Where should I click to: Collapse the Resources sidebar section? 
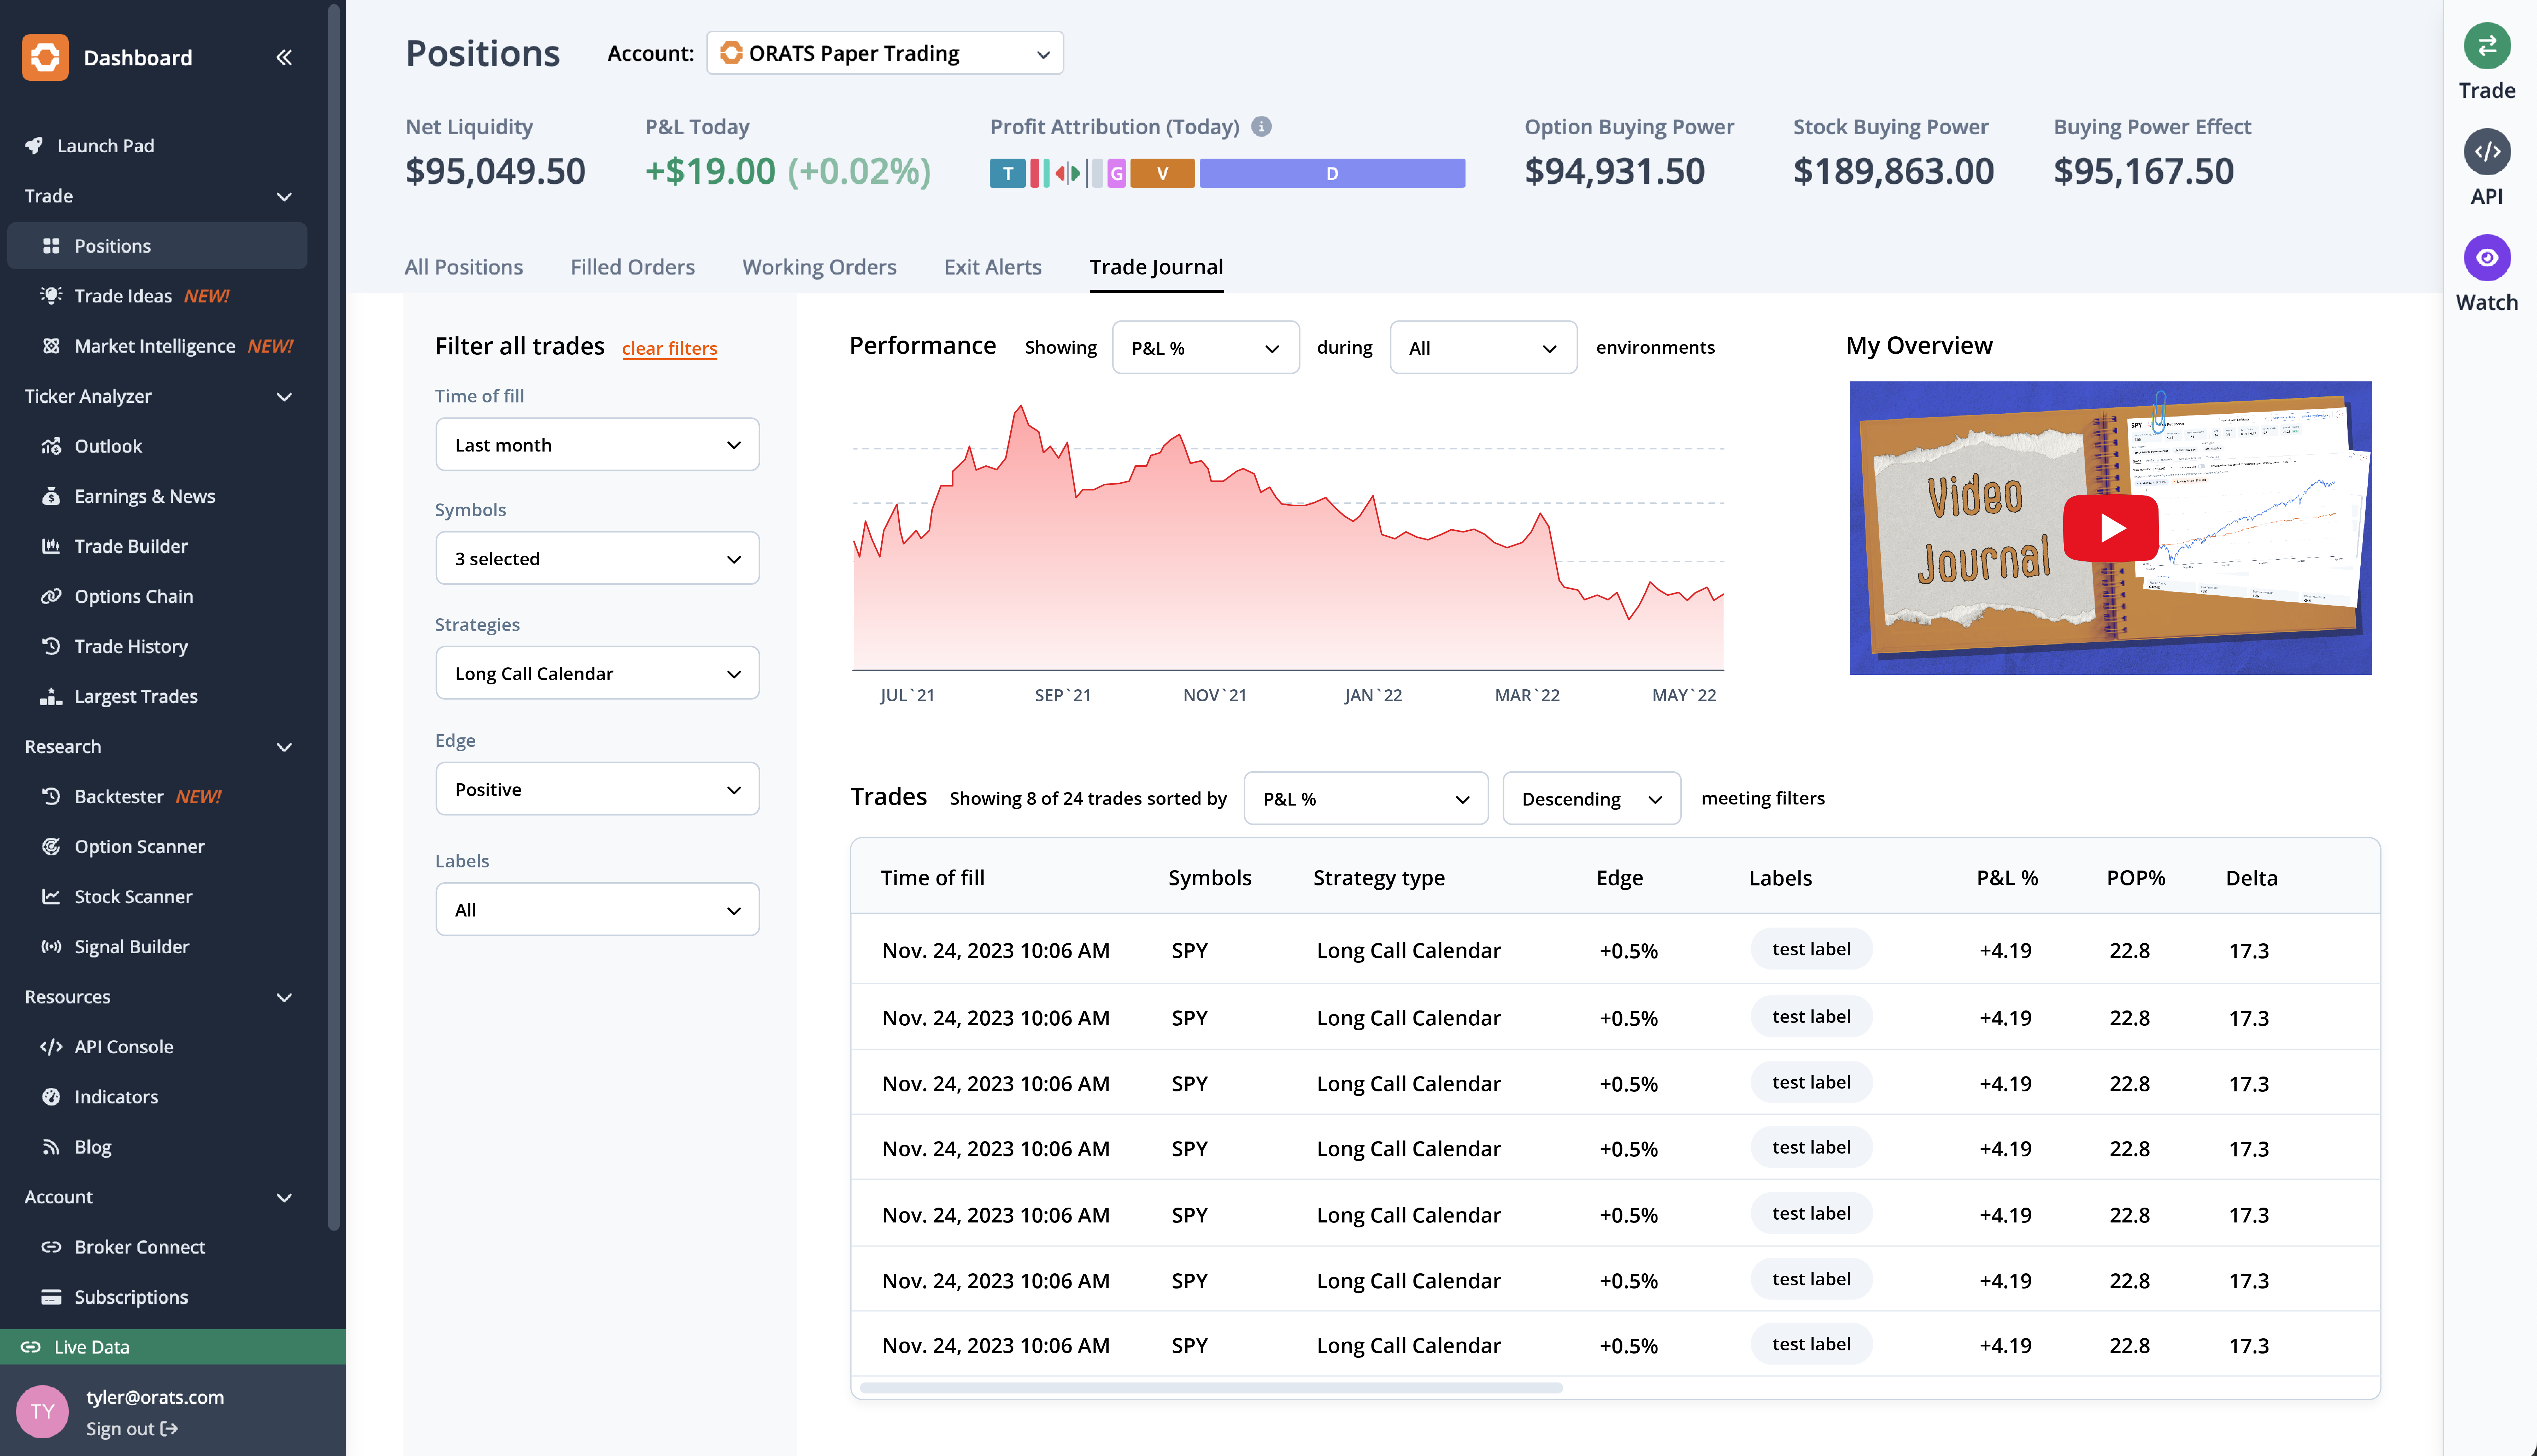tap(284, 997)
